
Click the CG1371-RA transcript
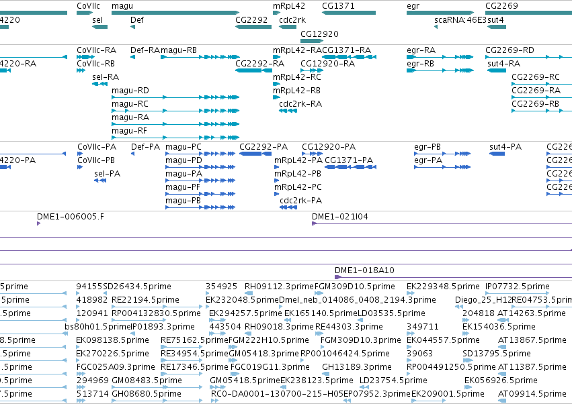pos(349,57)
